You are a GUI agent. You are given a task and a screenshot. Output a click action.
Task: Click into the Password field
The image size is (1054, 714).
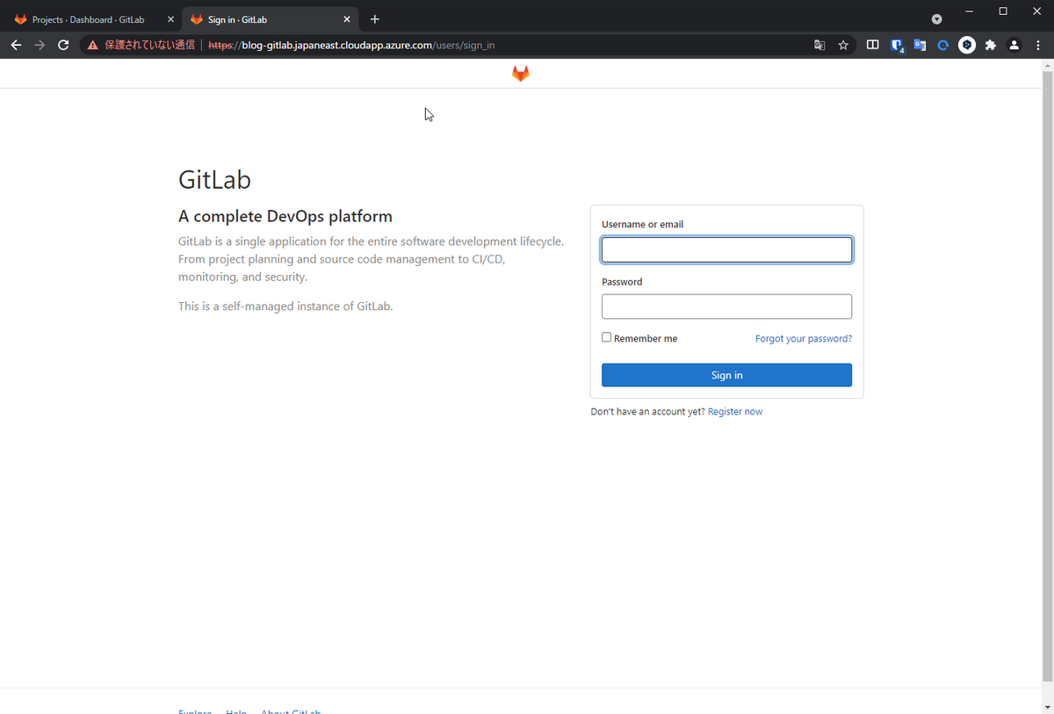click(x=726, y=307)
